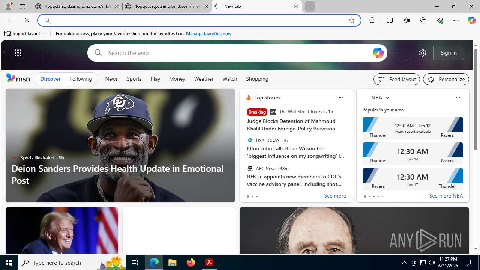
Task: Open the Watch menu item
Action: [x=229, y=79]
